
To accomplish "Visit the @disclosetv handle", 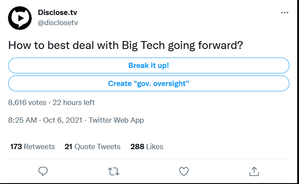I will (58, 23).
